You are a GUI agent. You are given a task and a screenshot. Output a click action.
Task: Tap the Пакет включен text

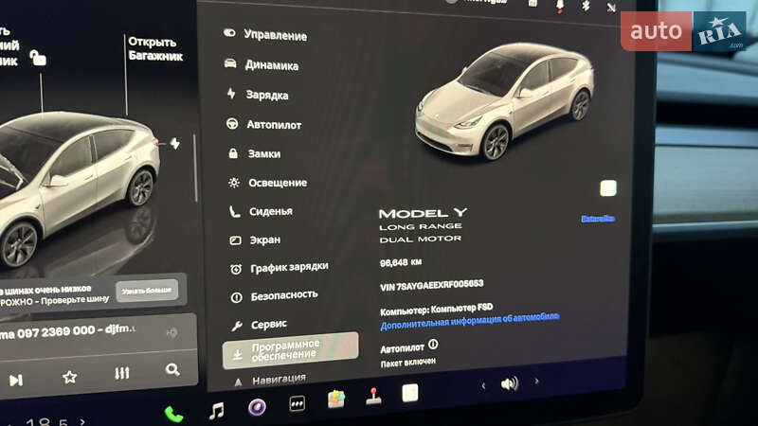click(x=408, y=363)
